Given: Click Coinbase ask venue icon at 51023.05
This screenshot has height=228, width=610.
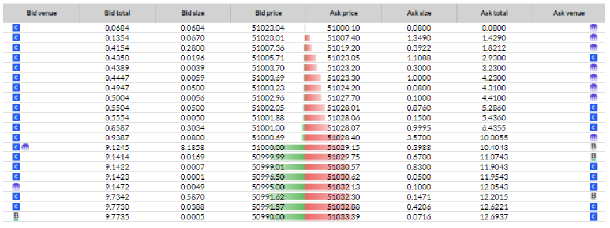Looking at the screenshot, I should click(593, 58).
